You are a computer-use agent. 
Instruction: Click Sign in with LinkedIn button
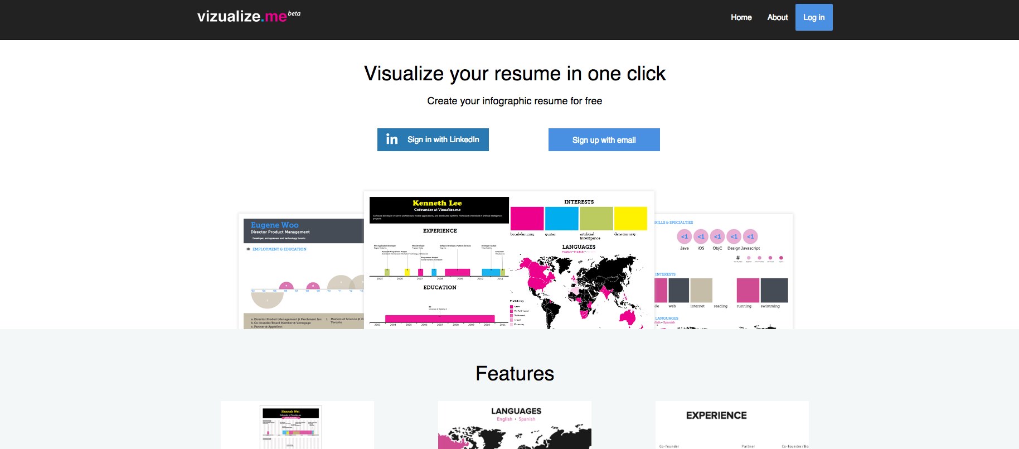pyautogui.click(x=433, y=139)
